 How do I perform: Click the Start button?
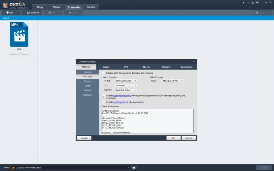pyautogui.click(x=264, y=167)
